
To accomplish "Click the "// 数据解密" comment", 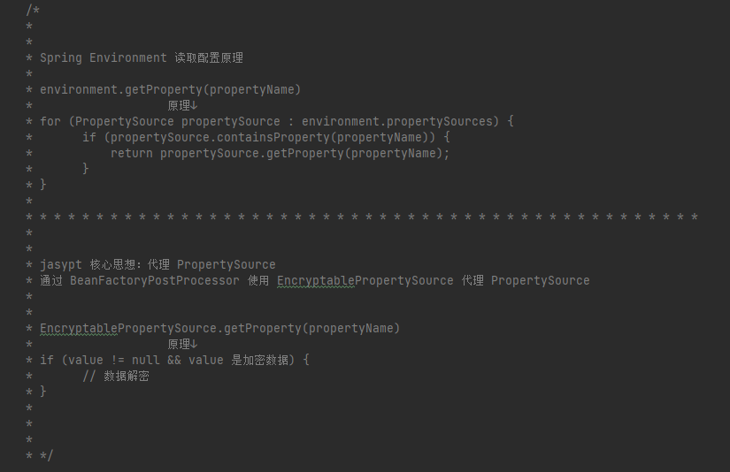I will coord(115,376).
